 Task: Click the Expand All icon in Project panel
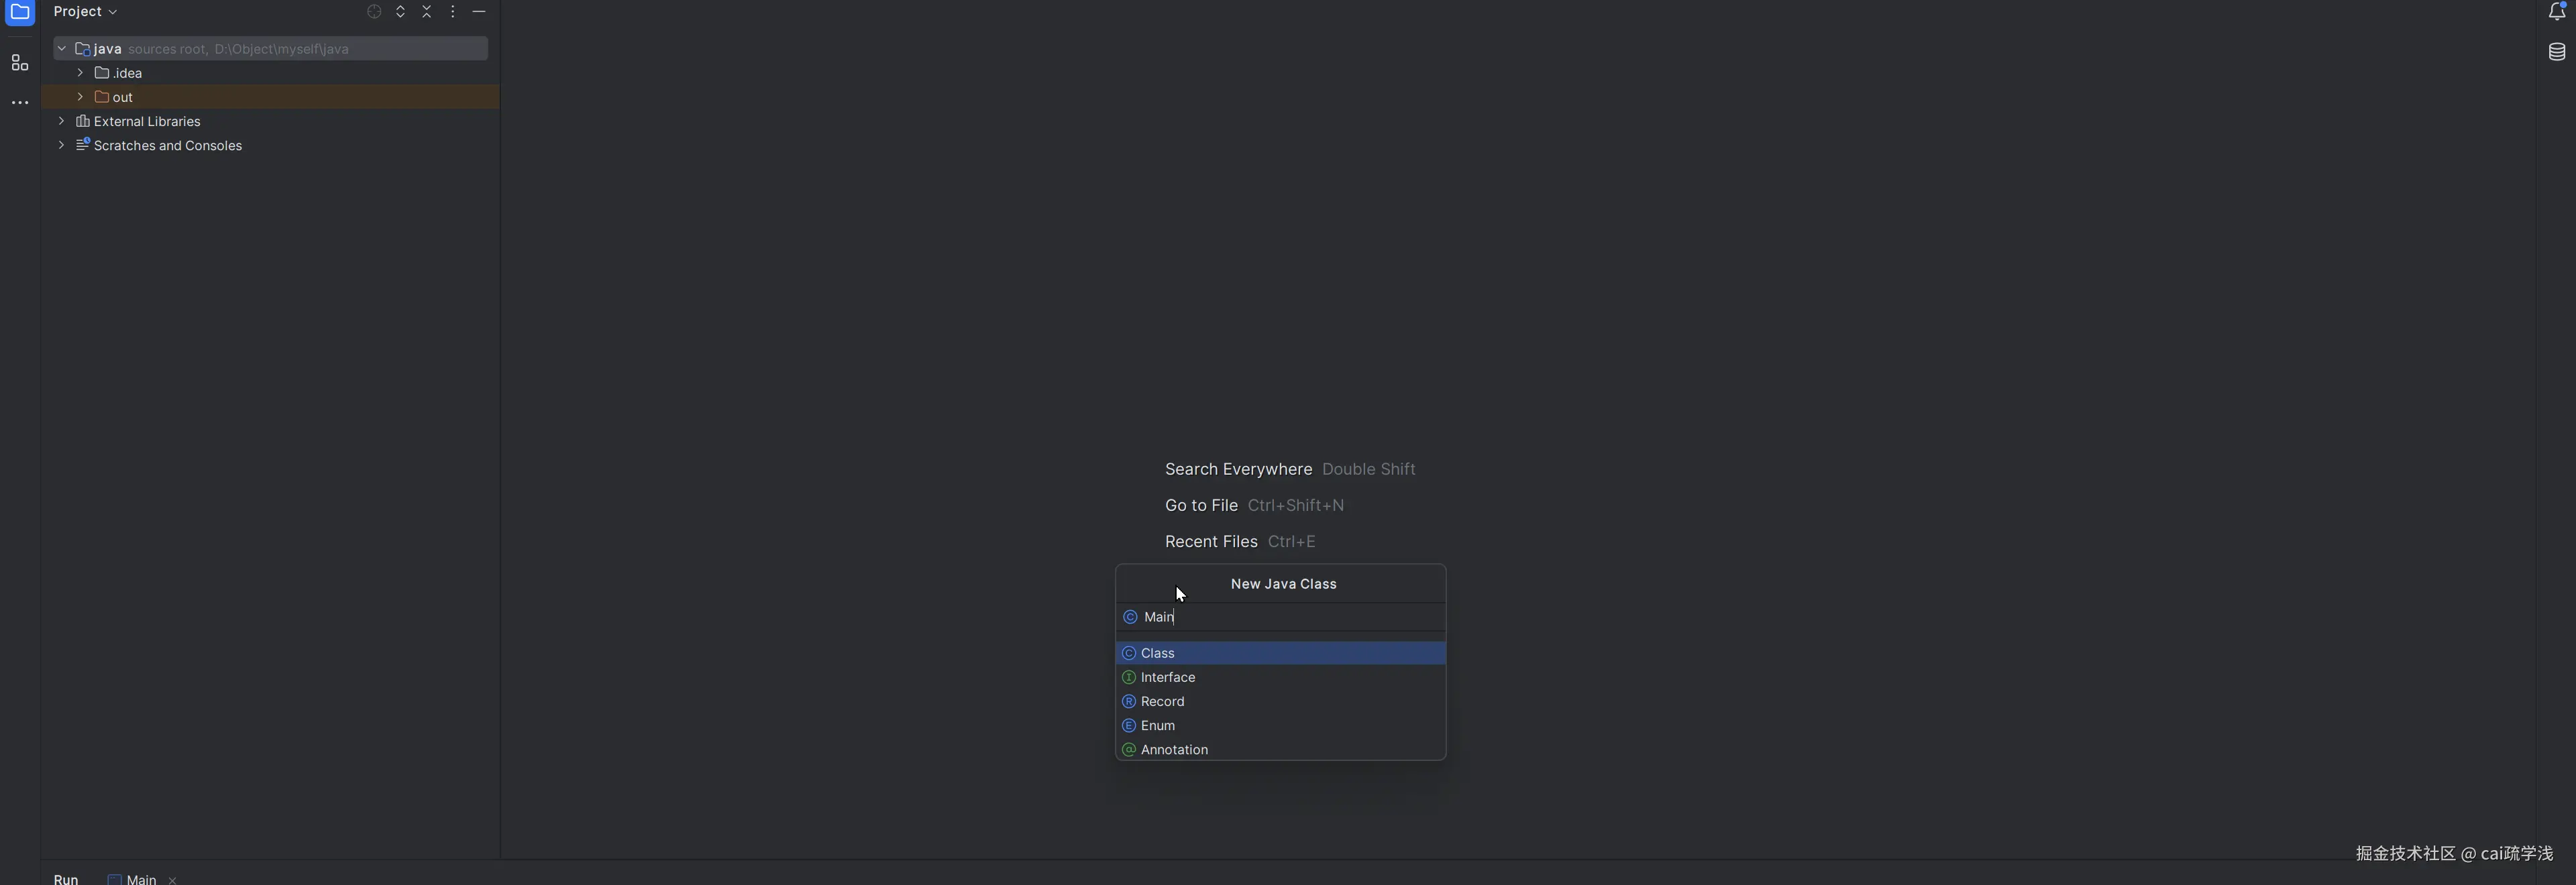pos(400,12)
